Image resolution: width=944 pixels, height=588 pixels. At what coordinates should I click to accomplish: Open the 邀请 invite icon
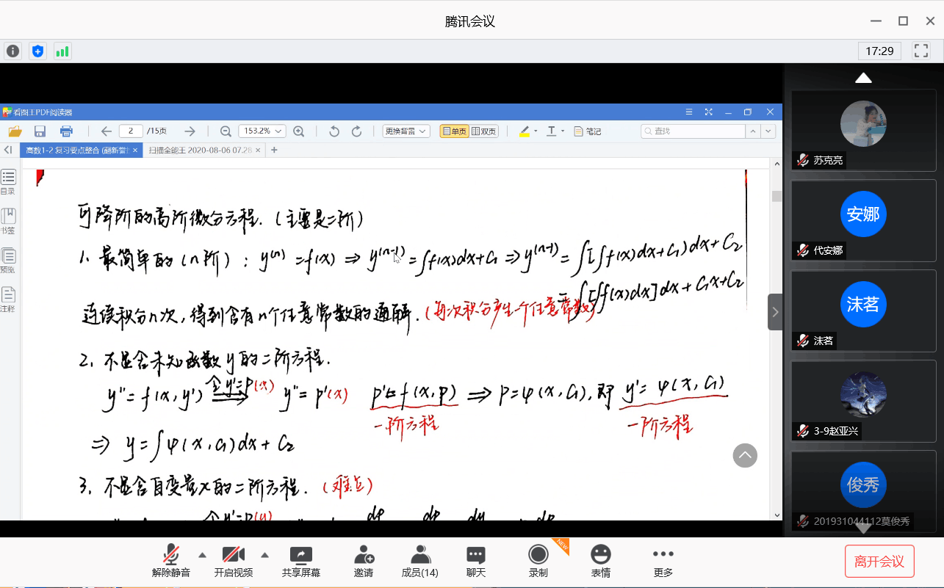(364, 561)
